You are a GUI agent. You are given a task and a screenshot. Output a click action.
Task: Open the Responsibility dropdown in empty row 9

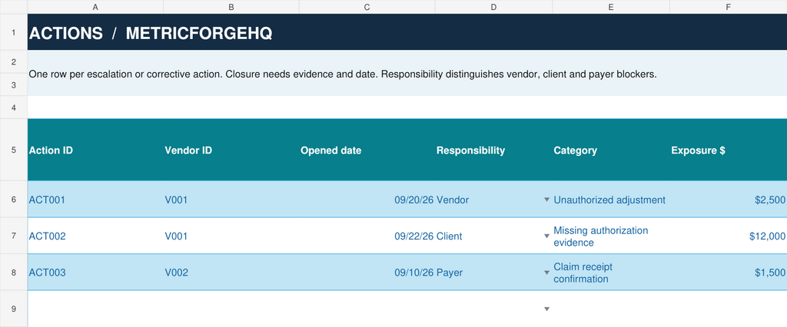pyautogui.click(x=546, y=309)
